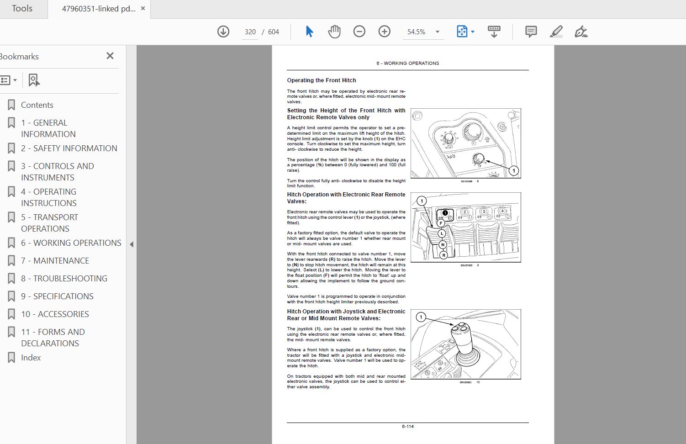The height and width of the screenshot is (444, 686).
Task: Open 11 - FORMS AND DECLARATIONS bookmark
Action: tap(53, 338)
